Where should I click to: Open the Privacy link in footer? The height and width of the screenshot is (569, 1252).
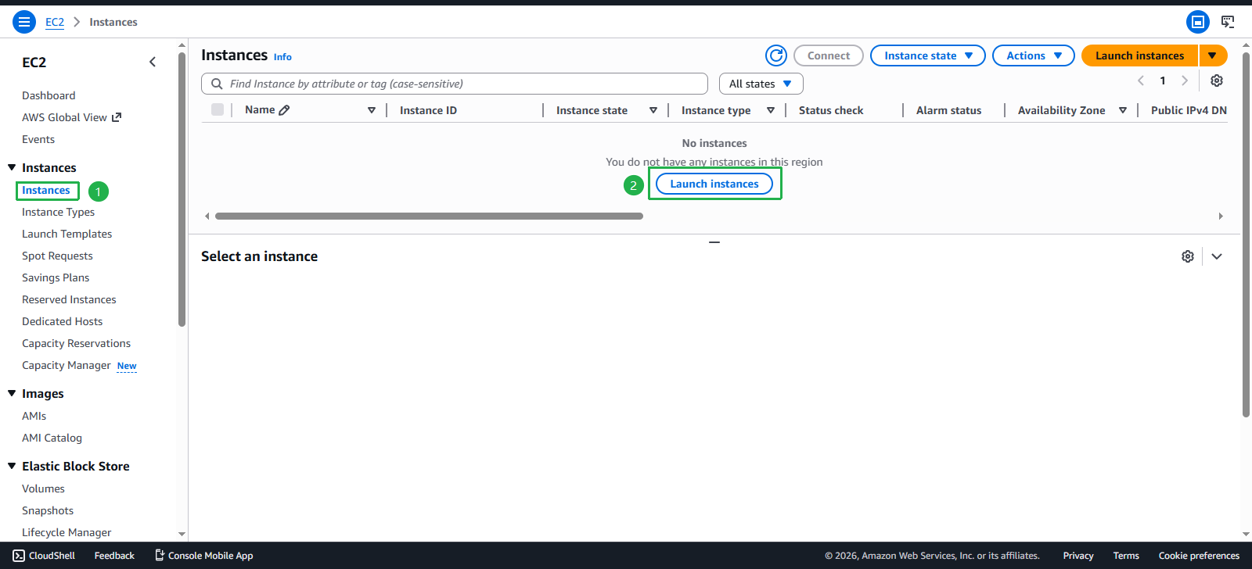[x=1078, y=556]
